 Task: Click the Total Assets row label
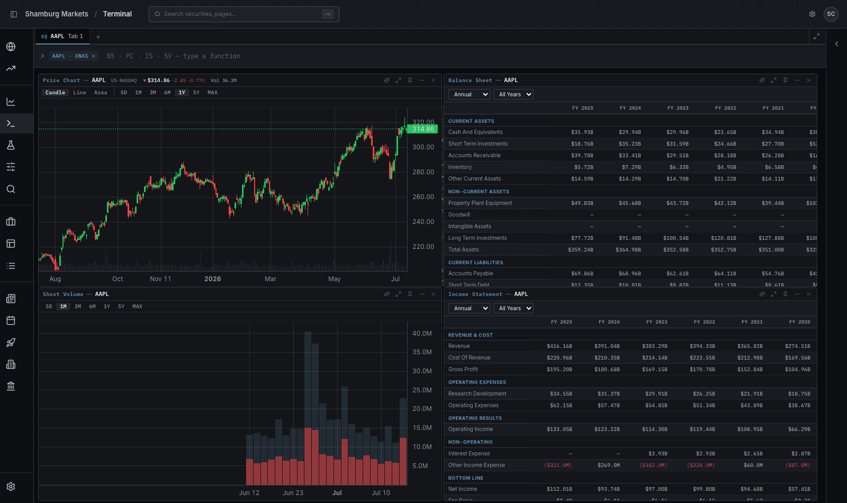click(464, 250)
